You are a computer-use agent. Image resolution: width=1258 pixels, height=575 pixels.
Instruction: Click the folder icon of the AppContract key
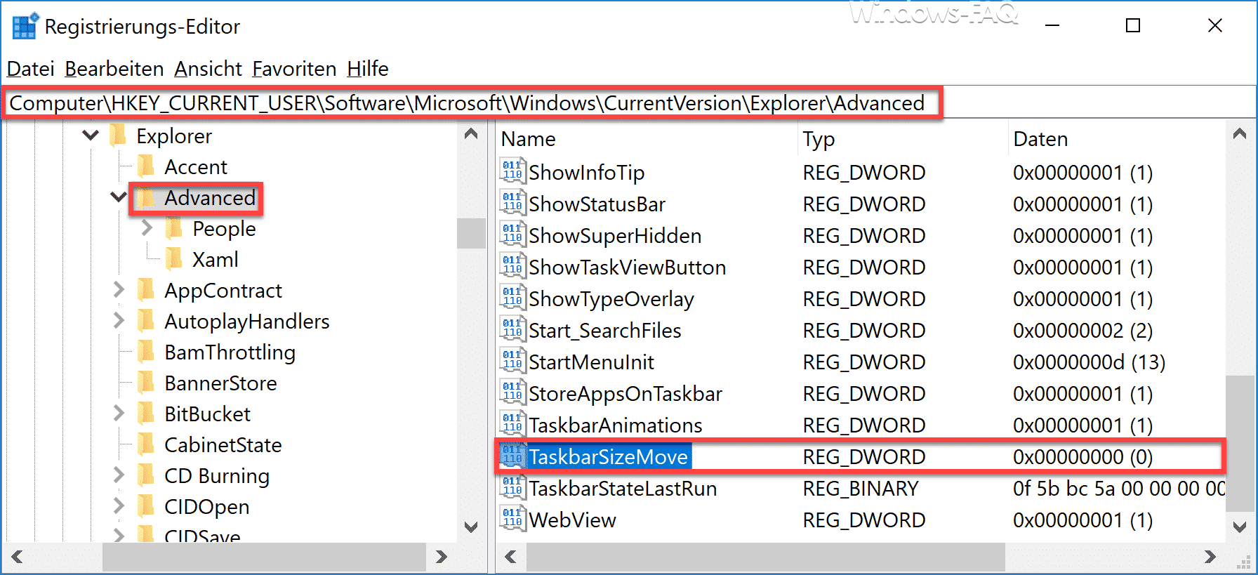pos(146,290)
